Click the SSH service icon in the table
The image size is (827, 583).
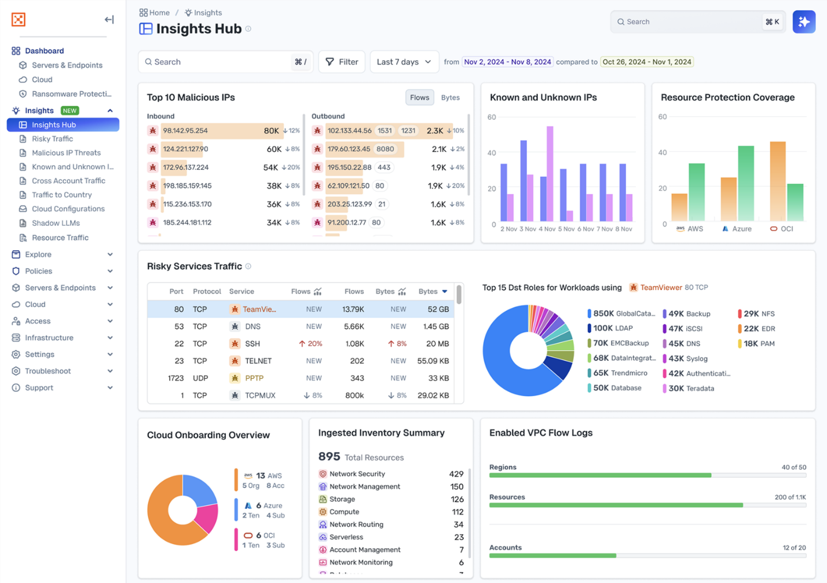tap(235, 344)
